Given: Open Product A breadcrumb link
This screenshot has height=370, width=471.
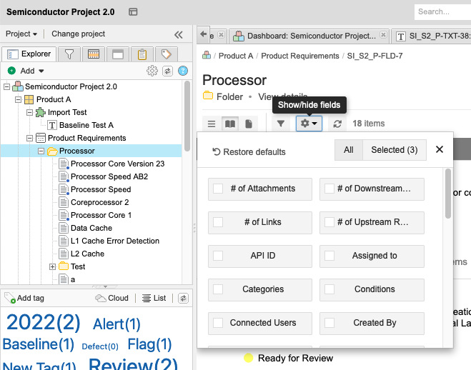Looking at the screenshot, I should [236, 56].
